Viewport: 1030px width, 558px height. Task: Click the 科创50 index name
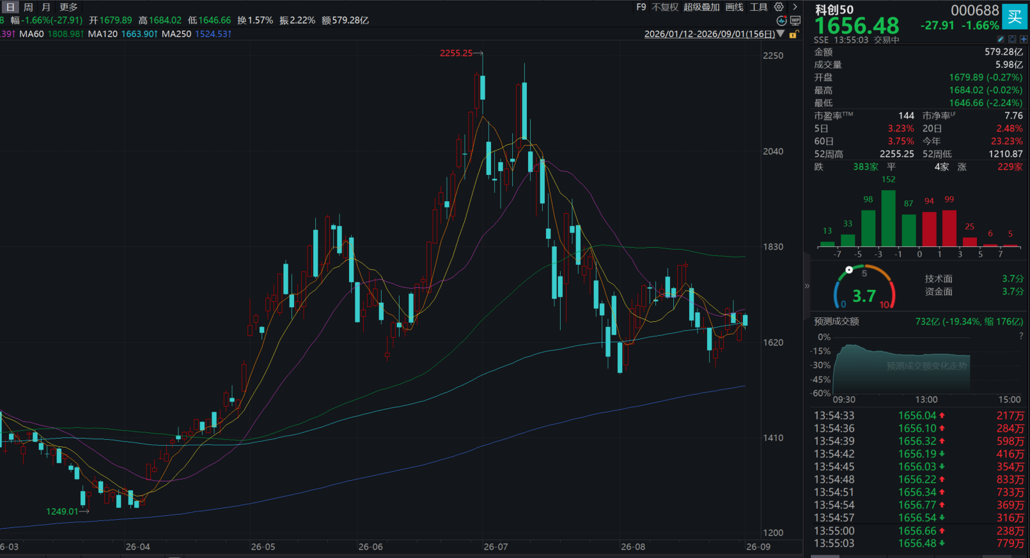coord(834,10)
